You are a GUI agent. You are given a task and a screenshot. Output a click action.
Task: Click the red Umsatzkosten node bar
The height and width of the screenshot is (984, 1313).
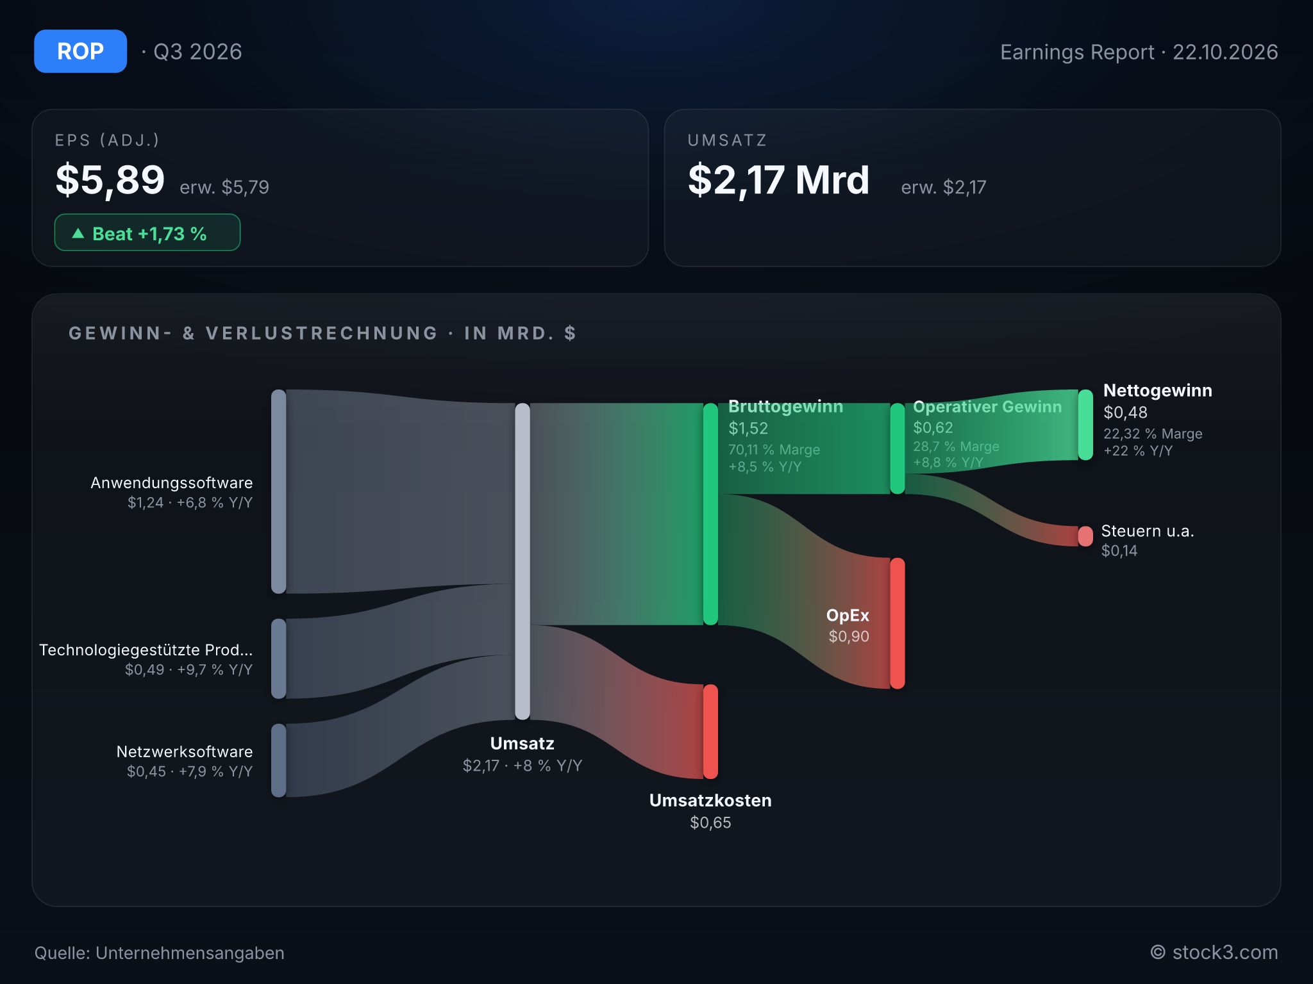tap(710, 732)
